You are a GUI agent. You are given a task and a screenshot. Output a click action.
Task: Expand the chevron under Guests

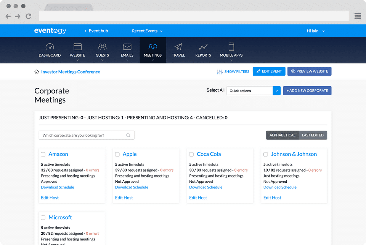point(102,60)
